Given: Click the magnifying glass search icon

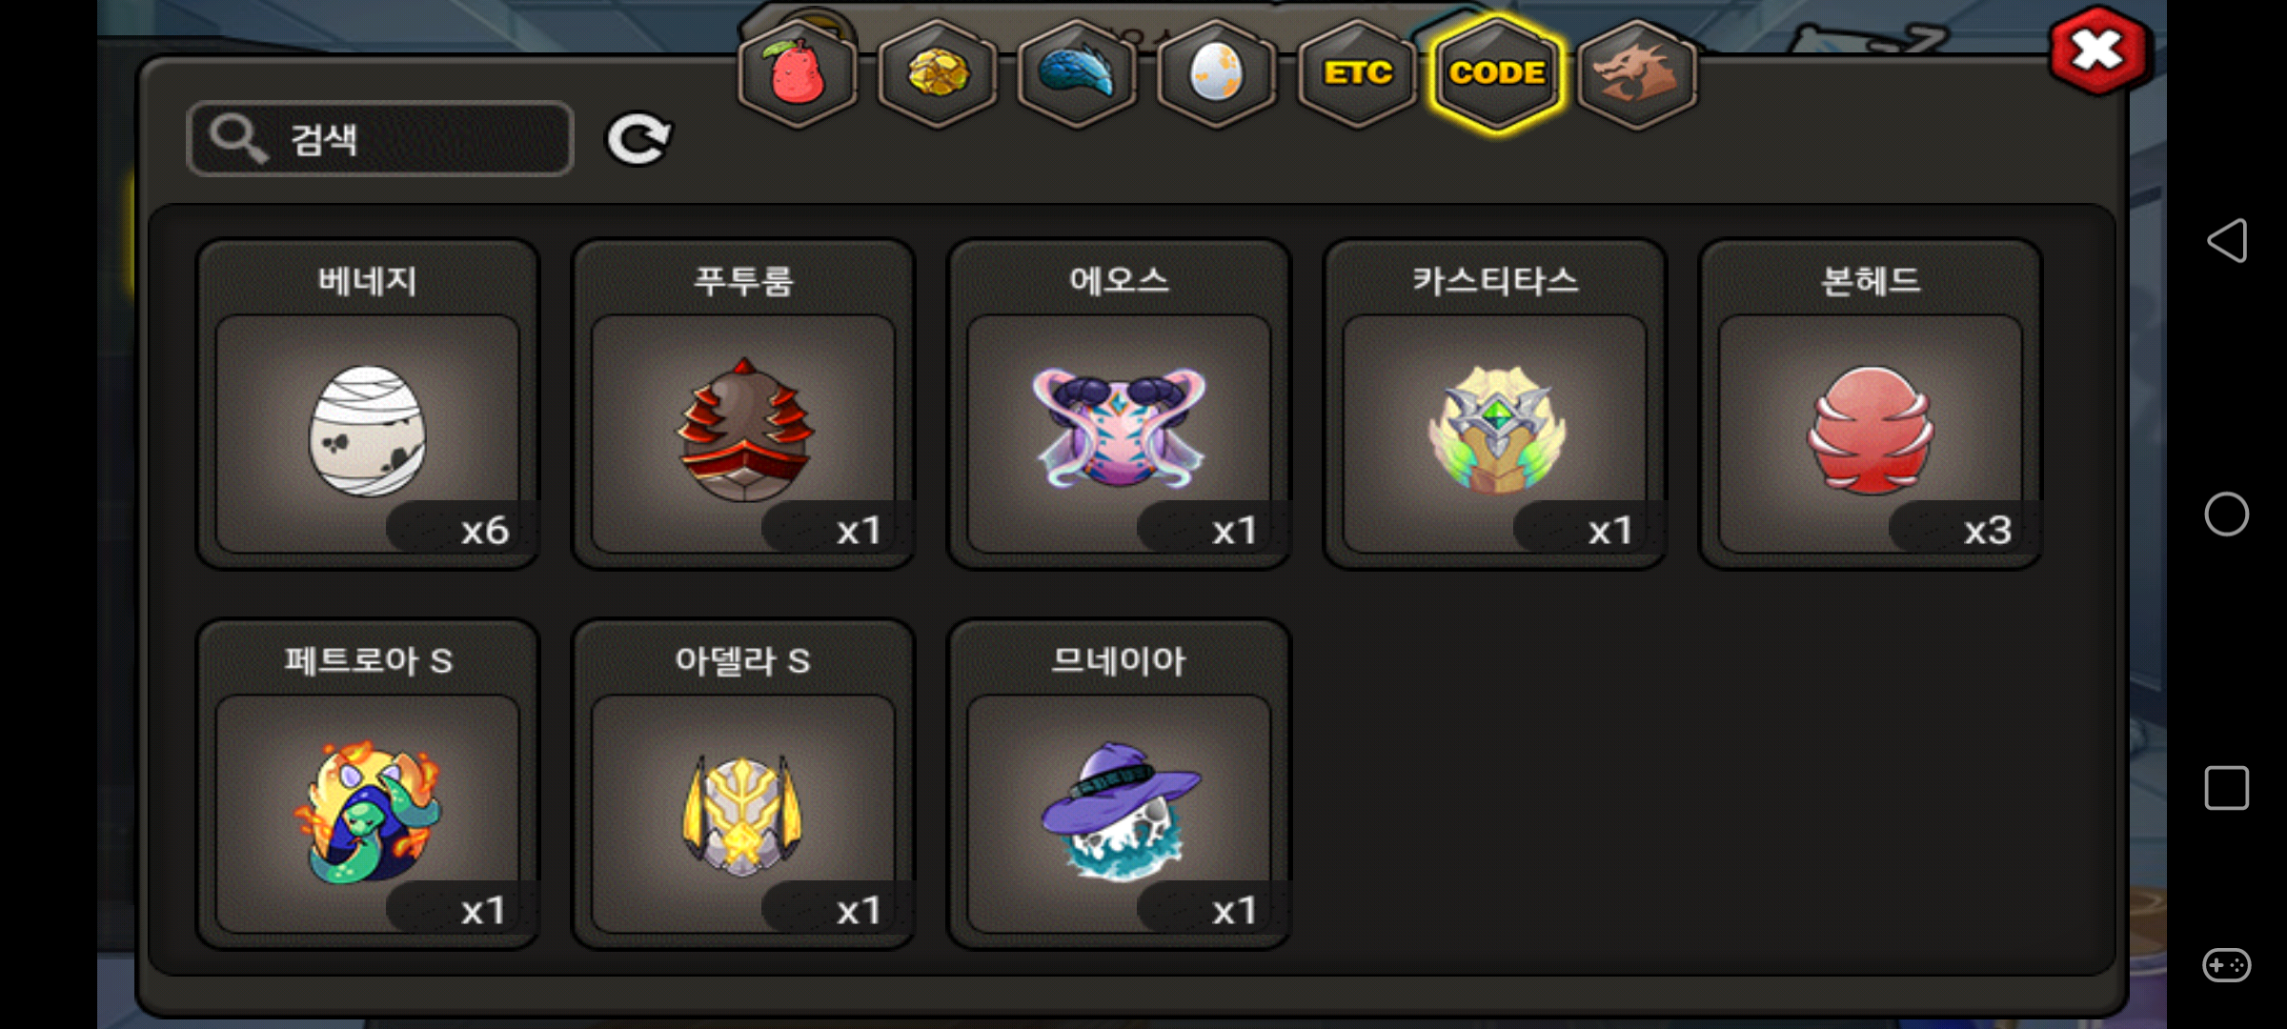Looking at the screenshot, I should [x=238, y=139].
